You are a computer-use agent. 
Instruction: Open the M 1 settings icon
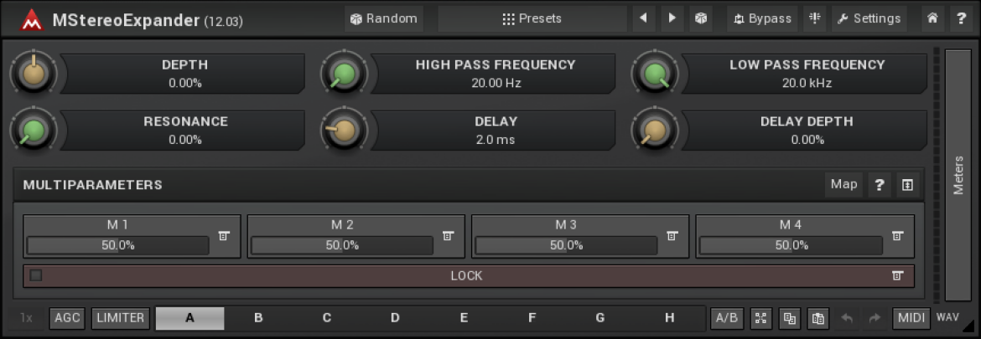coord(224,235)
